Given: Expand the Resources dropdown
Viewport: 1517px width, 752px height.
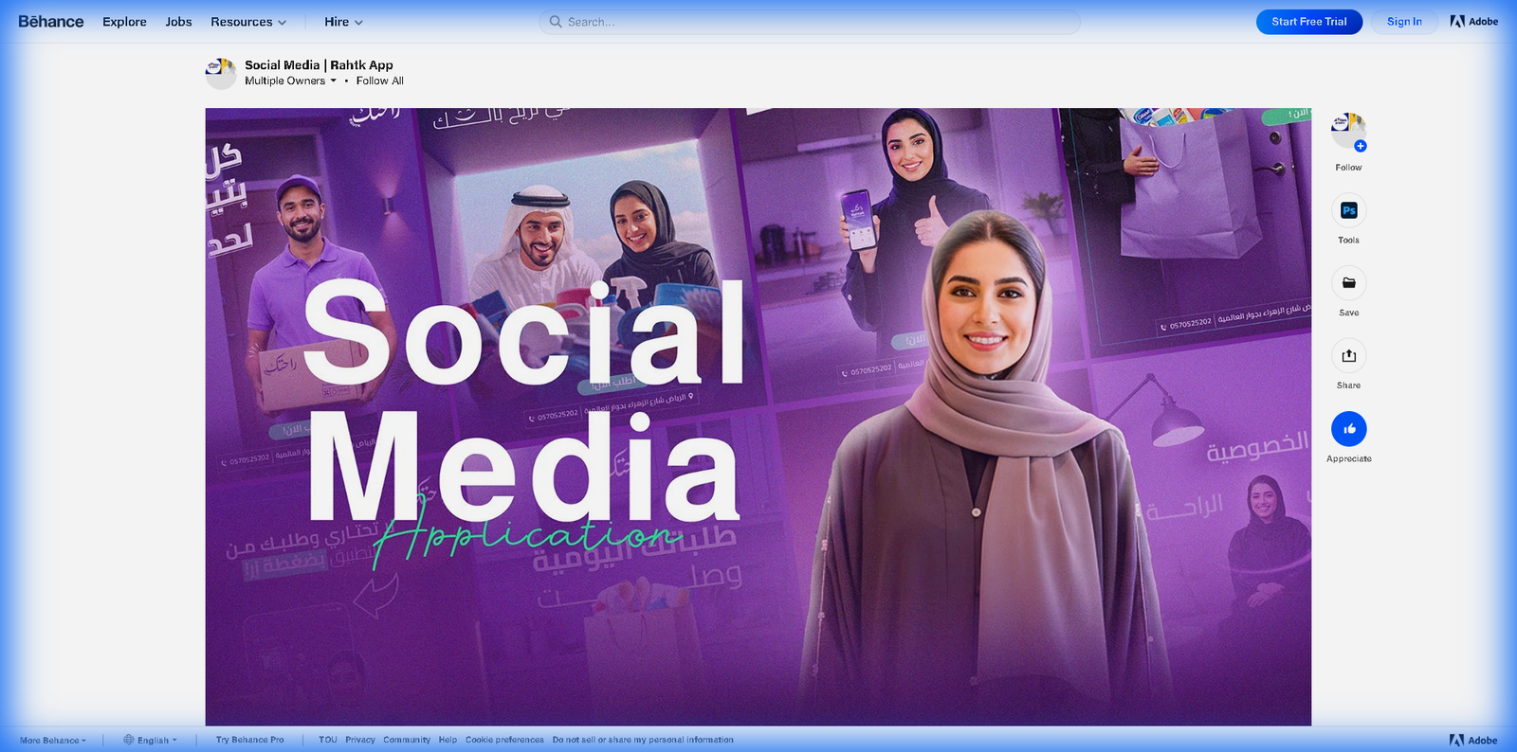Looking at the screenshot, I should (x=248, y=22).
